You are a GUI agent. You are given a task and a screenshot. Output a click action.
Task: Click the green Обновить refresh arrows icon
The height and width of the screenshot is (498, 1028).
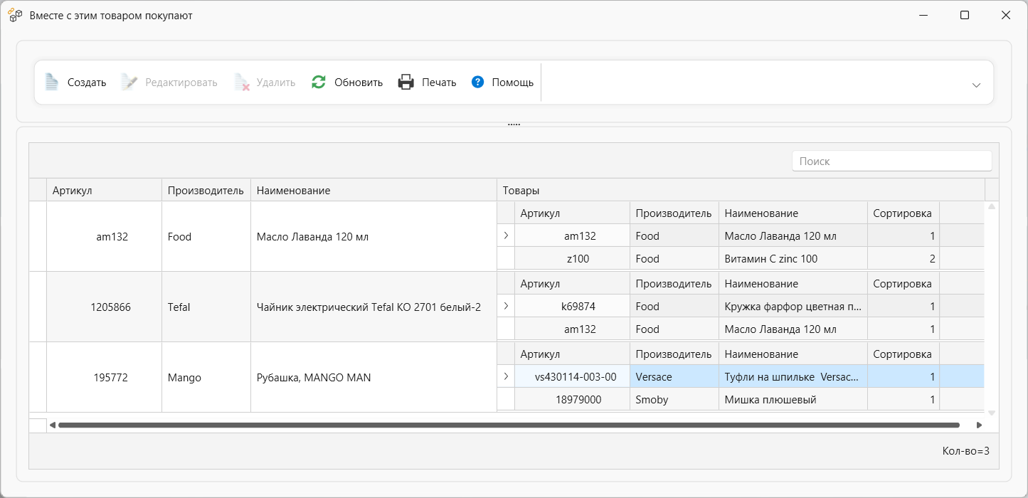[319, 83]
